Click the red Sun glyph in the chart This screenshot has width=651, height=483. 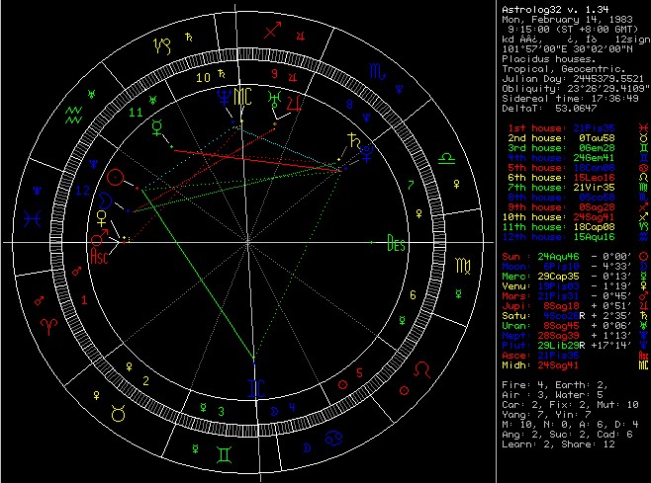click(117, 178)
